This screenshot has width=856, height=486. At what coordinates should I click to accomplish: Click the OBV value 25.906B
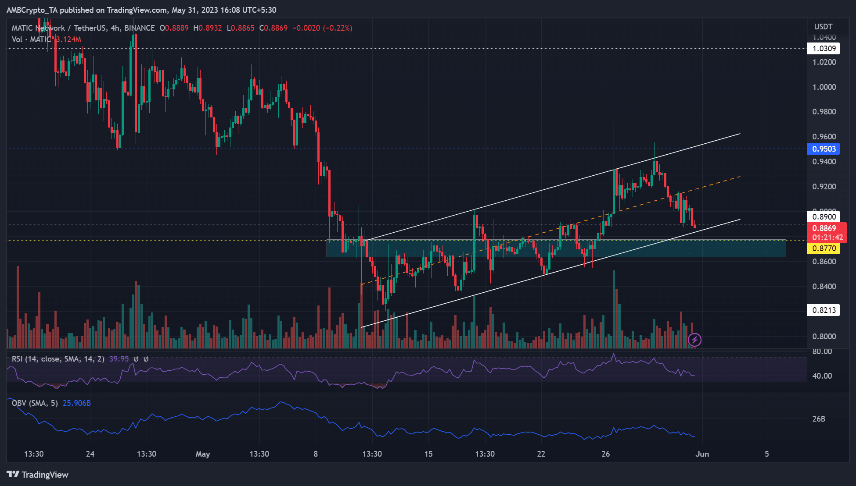point(77,403)
